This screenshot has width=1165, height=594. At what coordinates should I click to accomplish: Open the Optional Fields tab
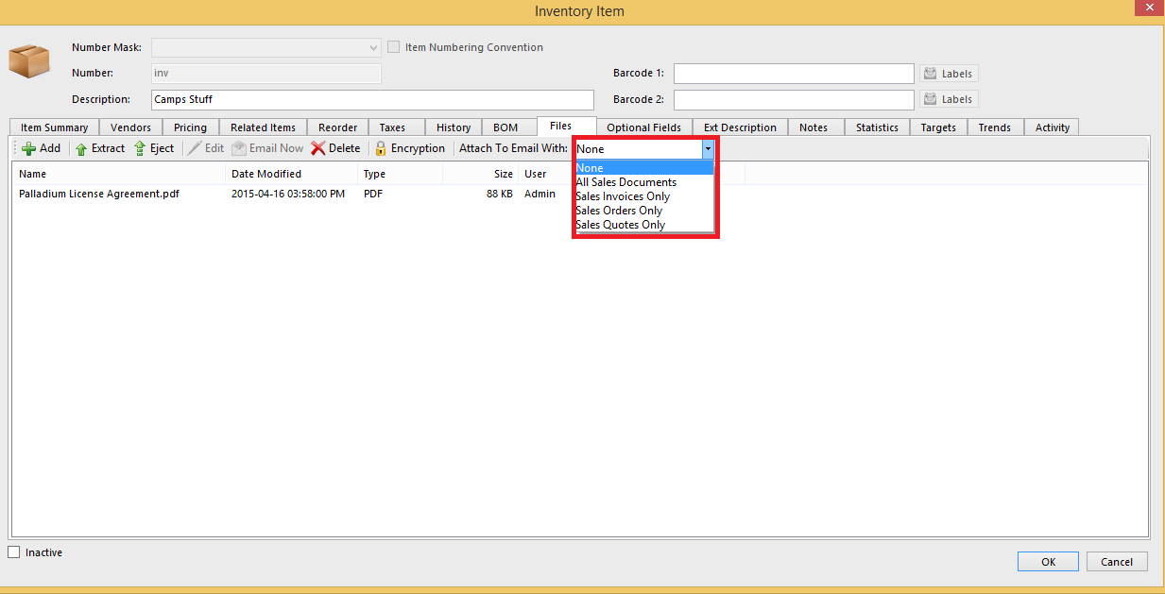coord(643,127)
